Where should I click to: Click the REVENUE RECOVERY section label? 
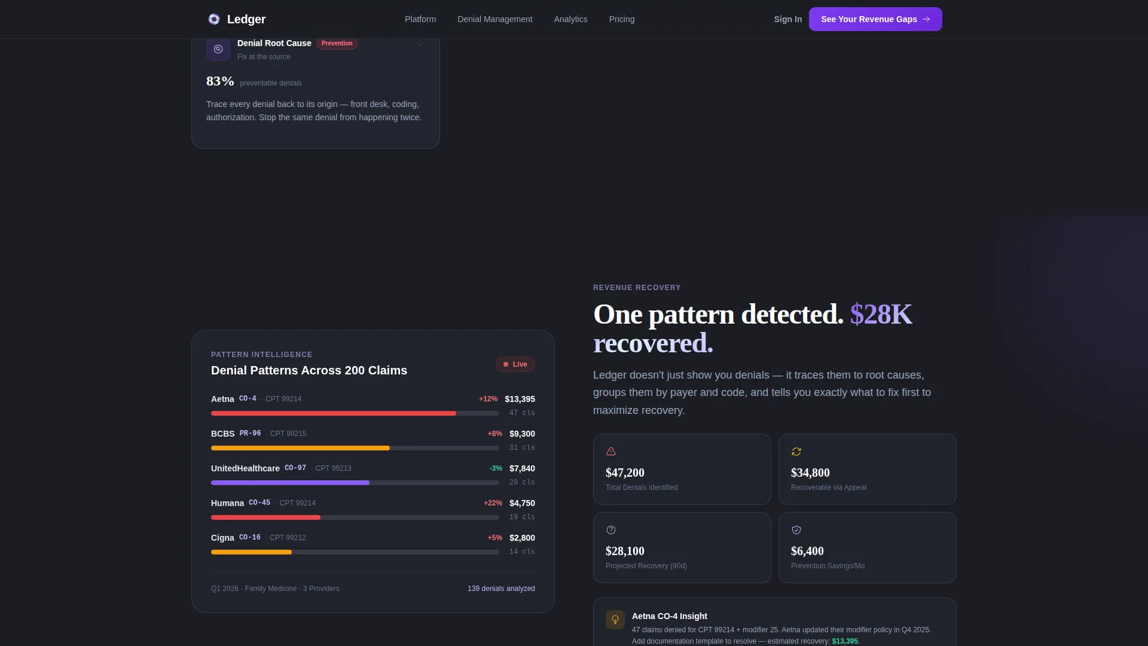(637, 288)
